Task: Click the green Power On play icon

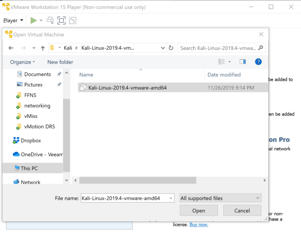Action: click(x=34, y=20)
